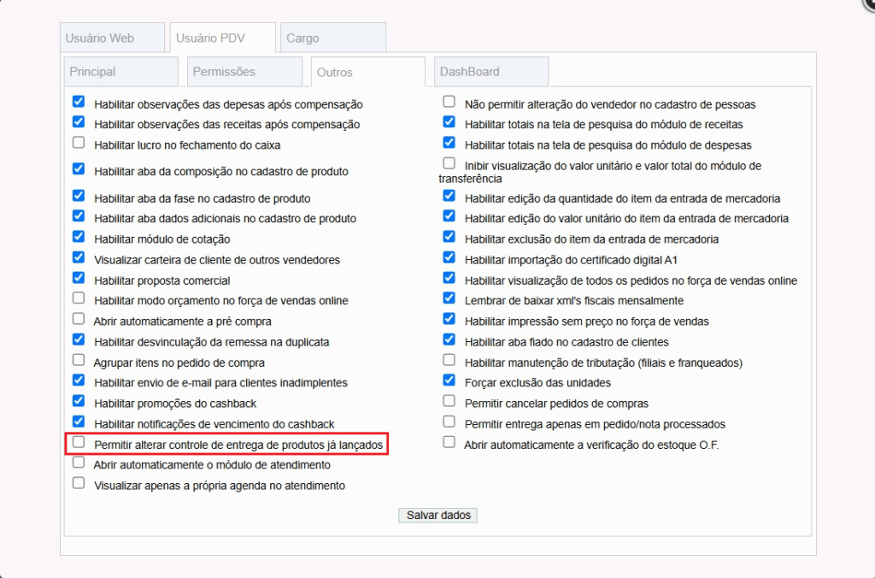The width and height of the screenshot is (875, 578).
Task: Uncheck Habilitar notificações de vencimento do cashback
Action: (79, 421)
